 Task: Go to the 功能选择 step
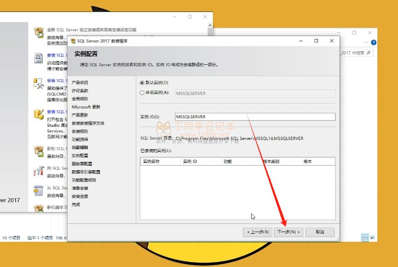[80, 139]
